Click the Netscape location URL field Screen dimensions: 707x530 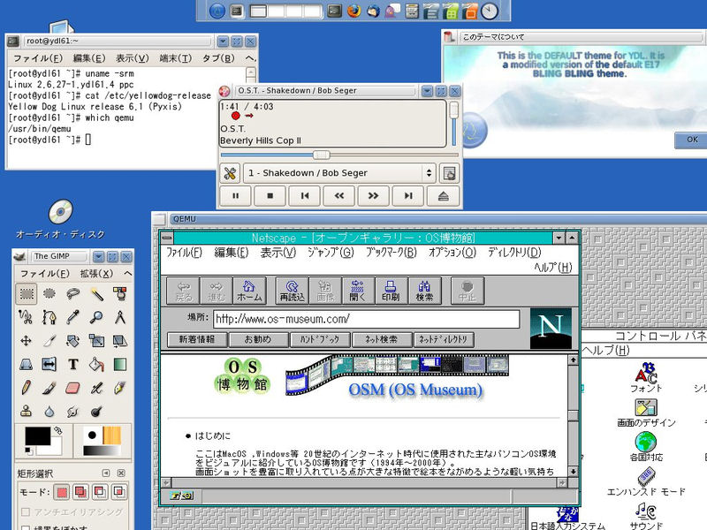pos(367,319)
